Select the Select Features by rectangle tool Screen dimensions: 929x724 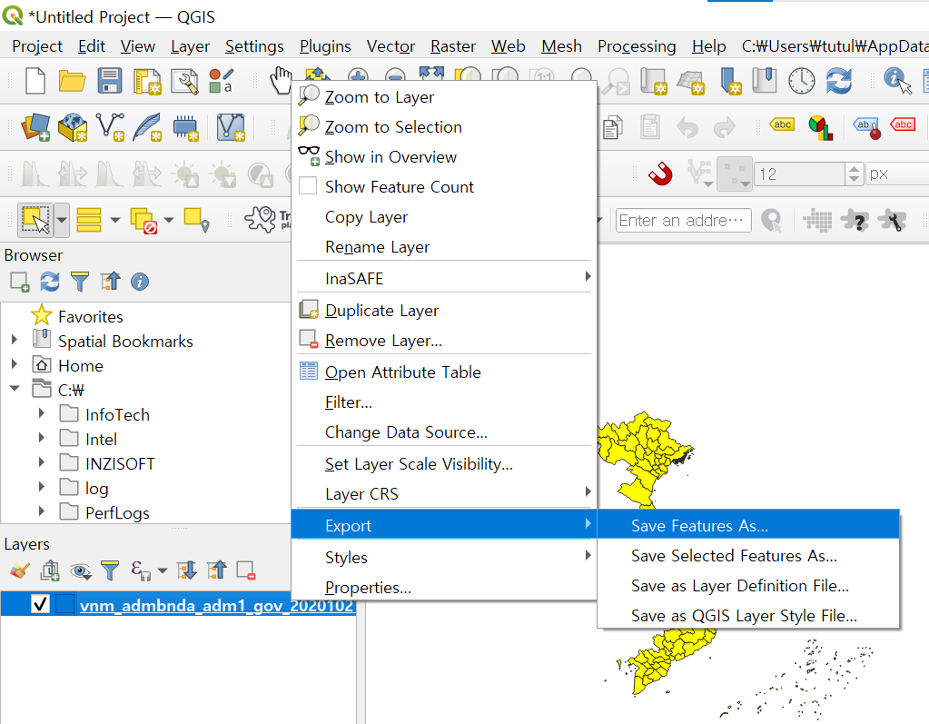click(x=35, y=220)
